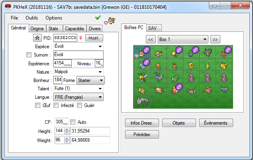Screen dimensions: 253x160
Task: Click the green legality checkmark icon
Action: (98, 18)
